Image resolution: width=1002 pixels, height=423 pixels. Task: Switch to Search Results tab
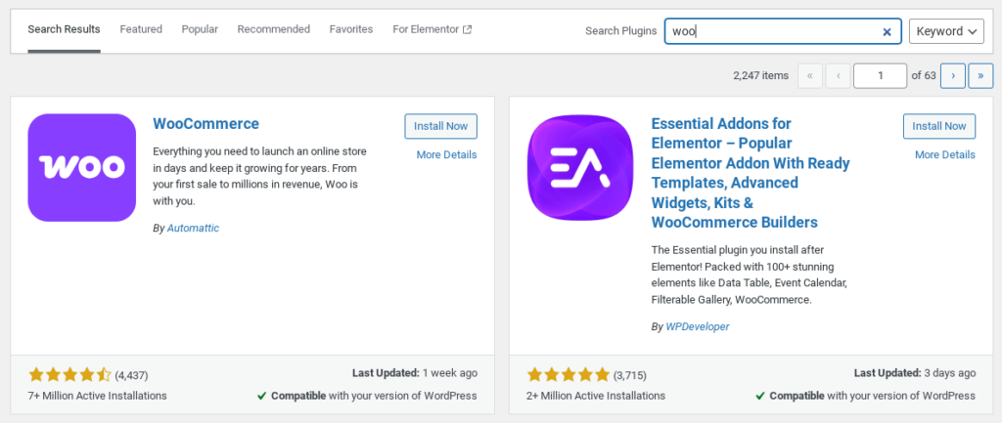[64, 29]
